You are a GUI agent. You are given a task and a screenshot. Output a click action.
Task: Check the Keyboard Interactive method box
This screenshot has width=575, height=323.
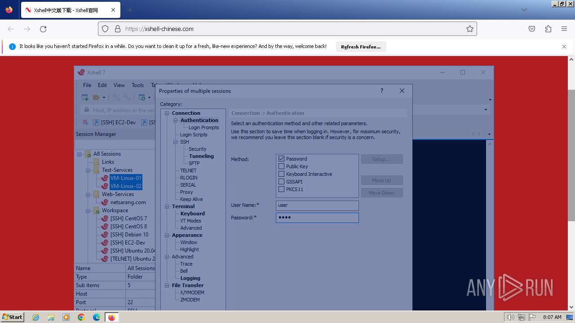pos(282,174)
